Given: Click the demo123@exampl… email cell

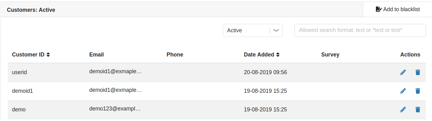Looking at the screenshot, I should (115, 109).
